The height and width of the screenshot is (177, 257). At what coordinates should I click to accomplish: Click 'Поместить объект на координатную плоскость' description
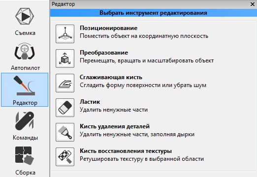(x=144, y=36)
